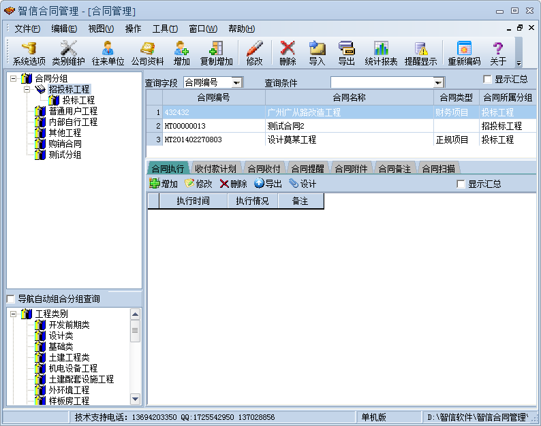Image resolution: width=541 pixels, height=426 pixels.
Task: Click the 删除 red X toolbar icon
Action: pos(288,52)
